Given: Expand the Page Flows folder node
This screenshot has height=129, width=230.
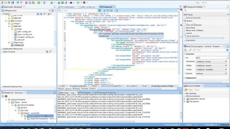Looking at the screenshot, I should pyautogui.click(x=9, y=43).
